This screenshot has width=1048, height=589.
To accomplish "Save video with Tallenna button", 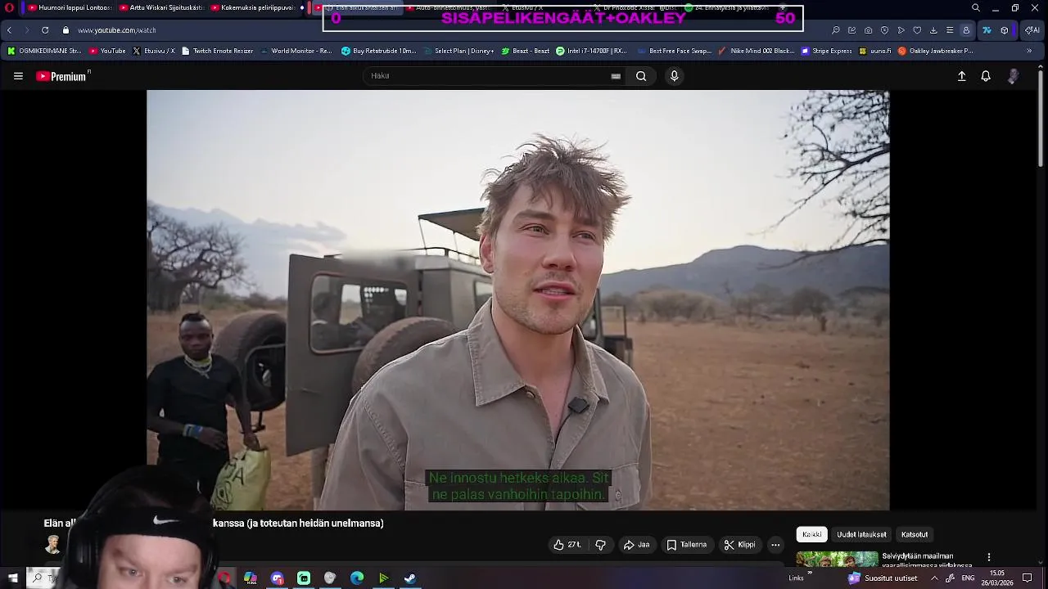I will coord(686,545).
